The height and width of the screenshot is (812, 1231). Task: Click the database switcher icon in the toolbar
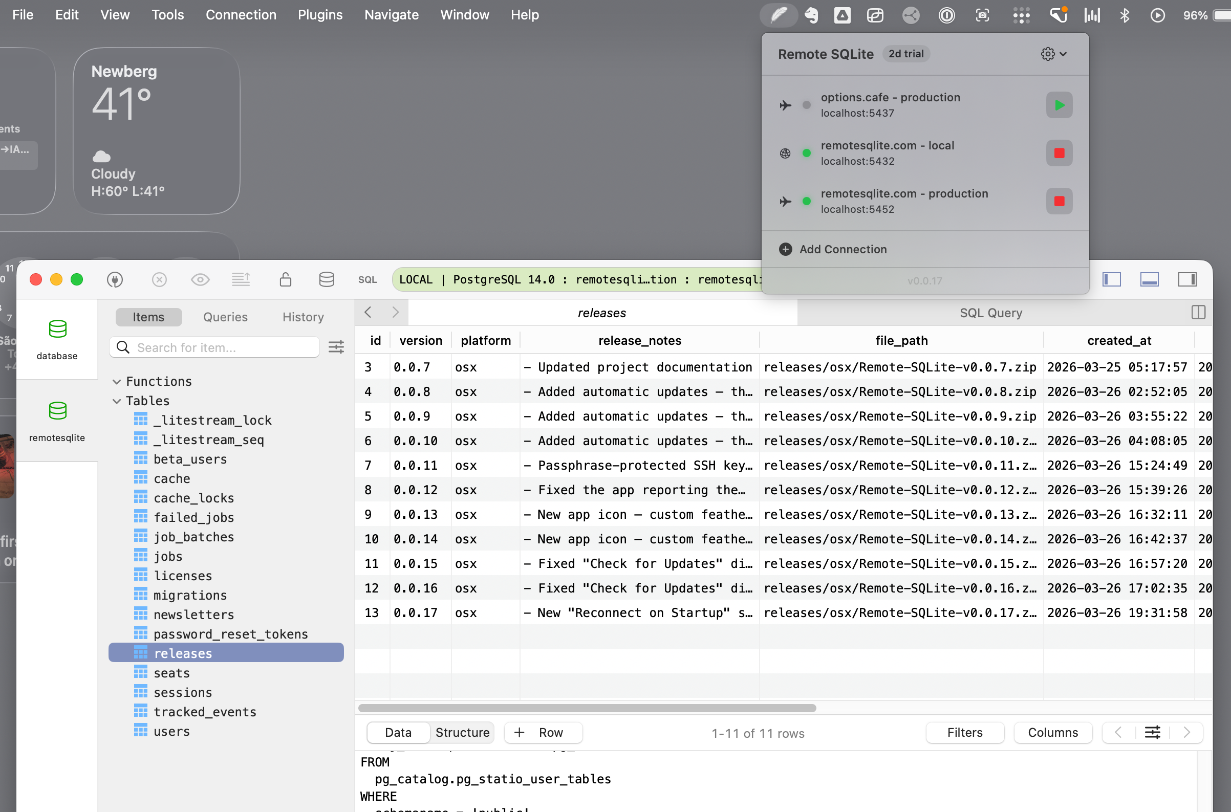[x=327, y=280]
